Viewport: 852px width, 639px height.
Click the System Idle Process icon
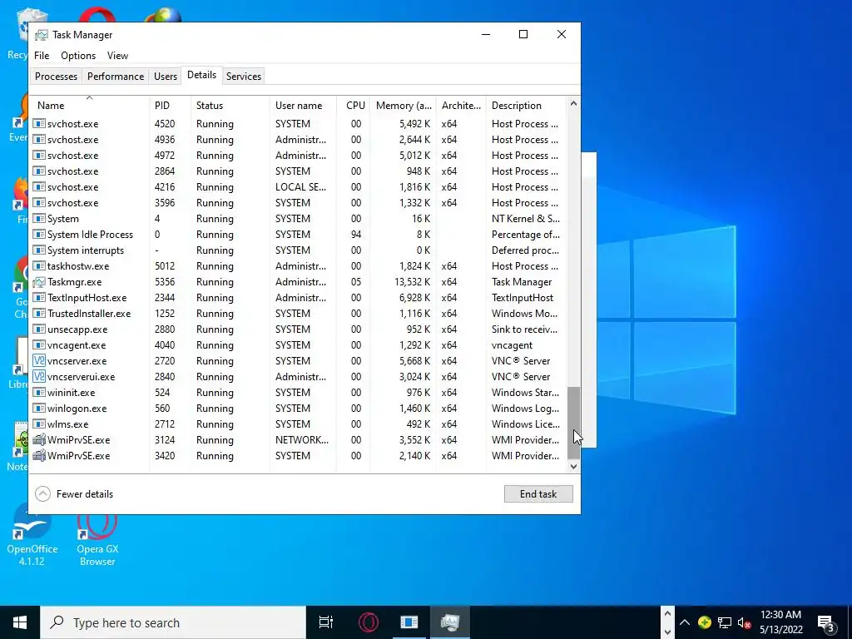pyautogui.click(x=38, y=235)
